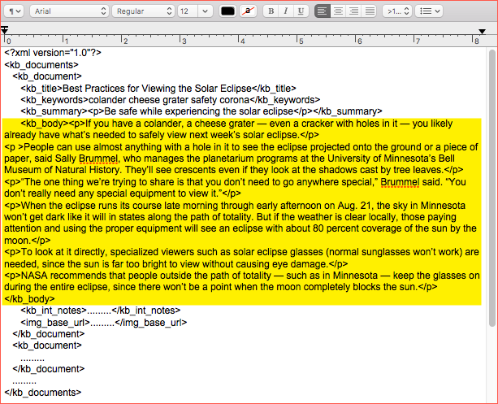Click the '</kb_body>' closing tag
Screen dimensions: 498x404
coord(29,299)
